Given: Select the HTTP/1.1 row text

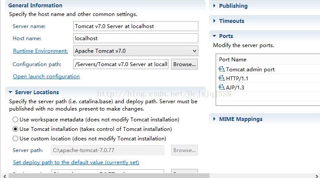Looking at the screenshot, I should pyautogui.click(x=237, y=78).
